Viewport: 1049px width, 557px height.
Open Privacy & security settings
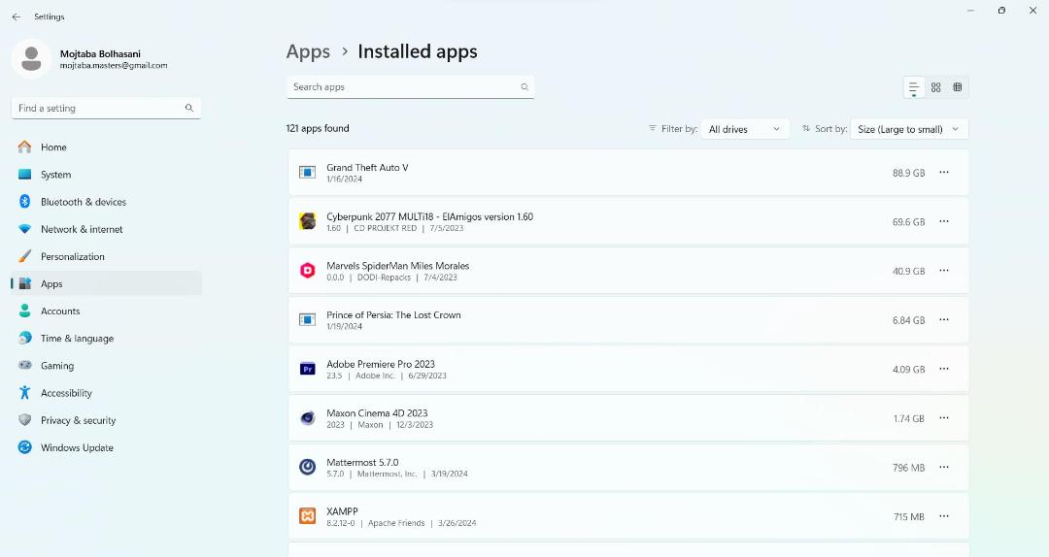pyautogui.click(x=107, y=420)
